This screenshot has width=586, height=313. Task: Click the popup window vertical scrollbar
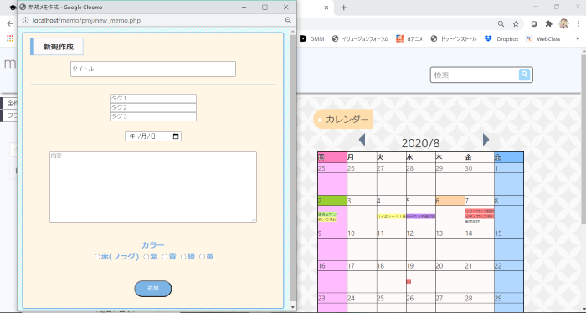click(293, 168)
